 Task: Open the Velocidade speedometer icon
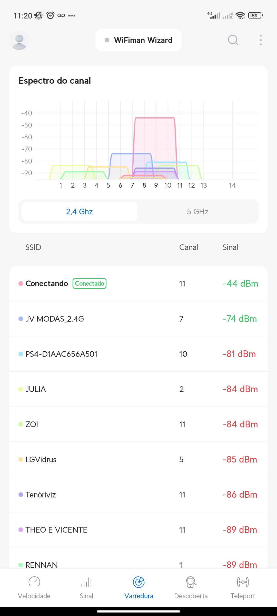pos(34,582)
